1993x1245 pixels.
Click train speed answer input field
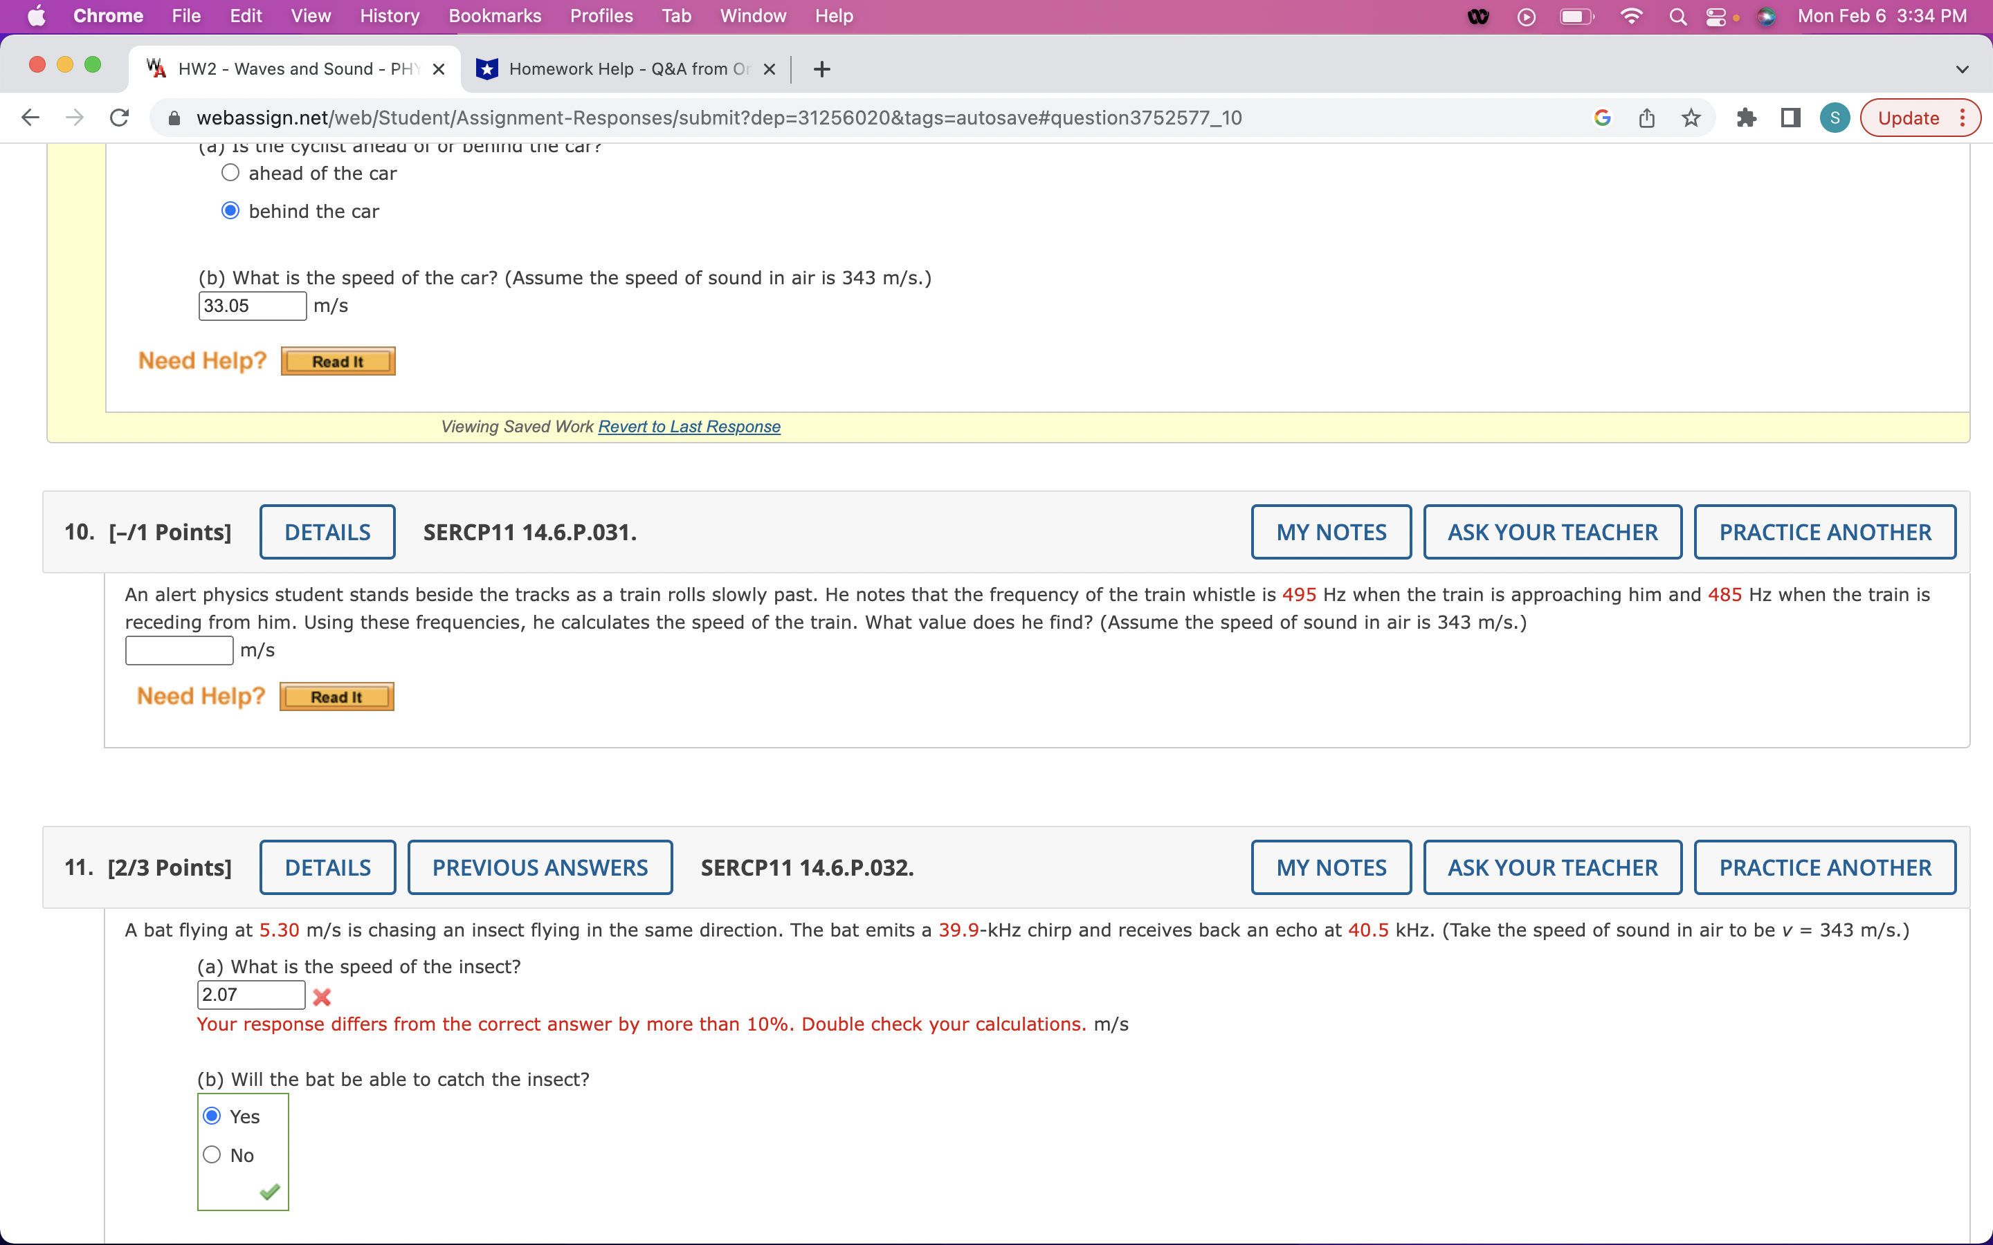click(179, 650)
